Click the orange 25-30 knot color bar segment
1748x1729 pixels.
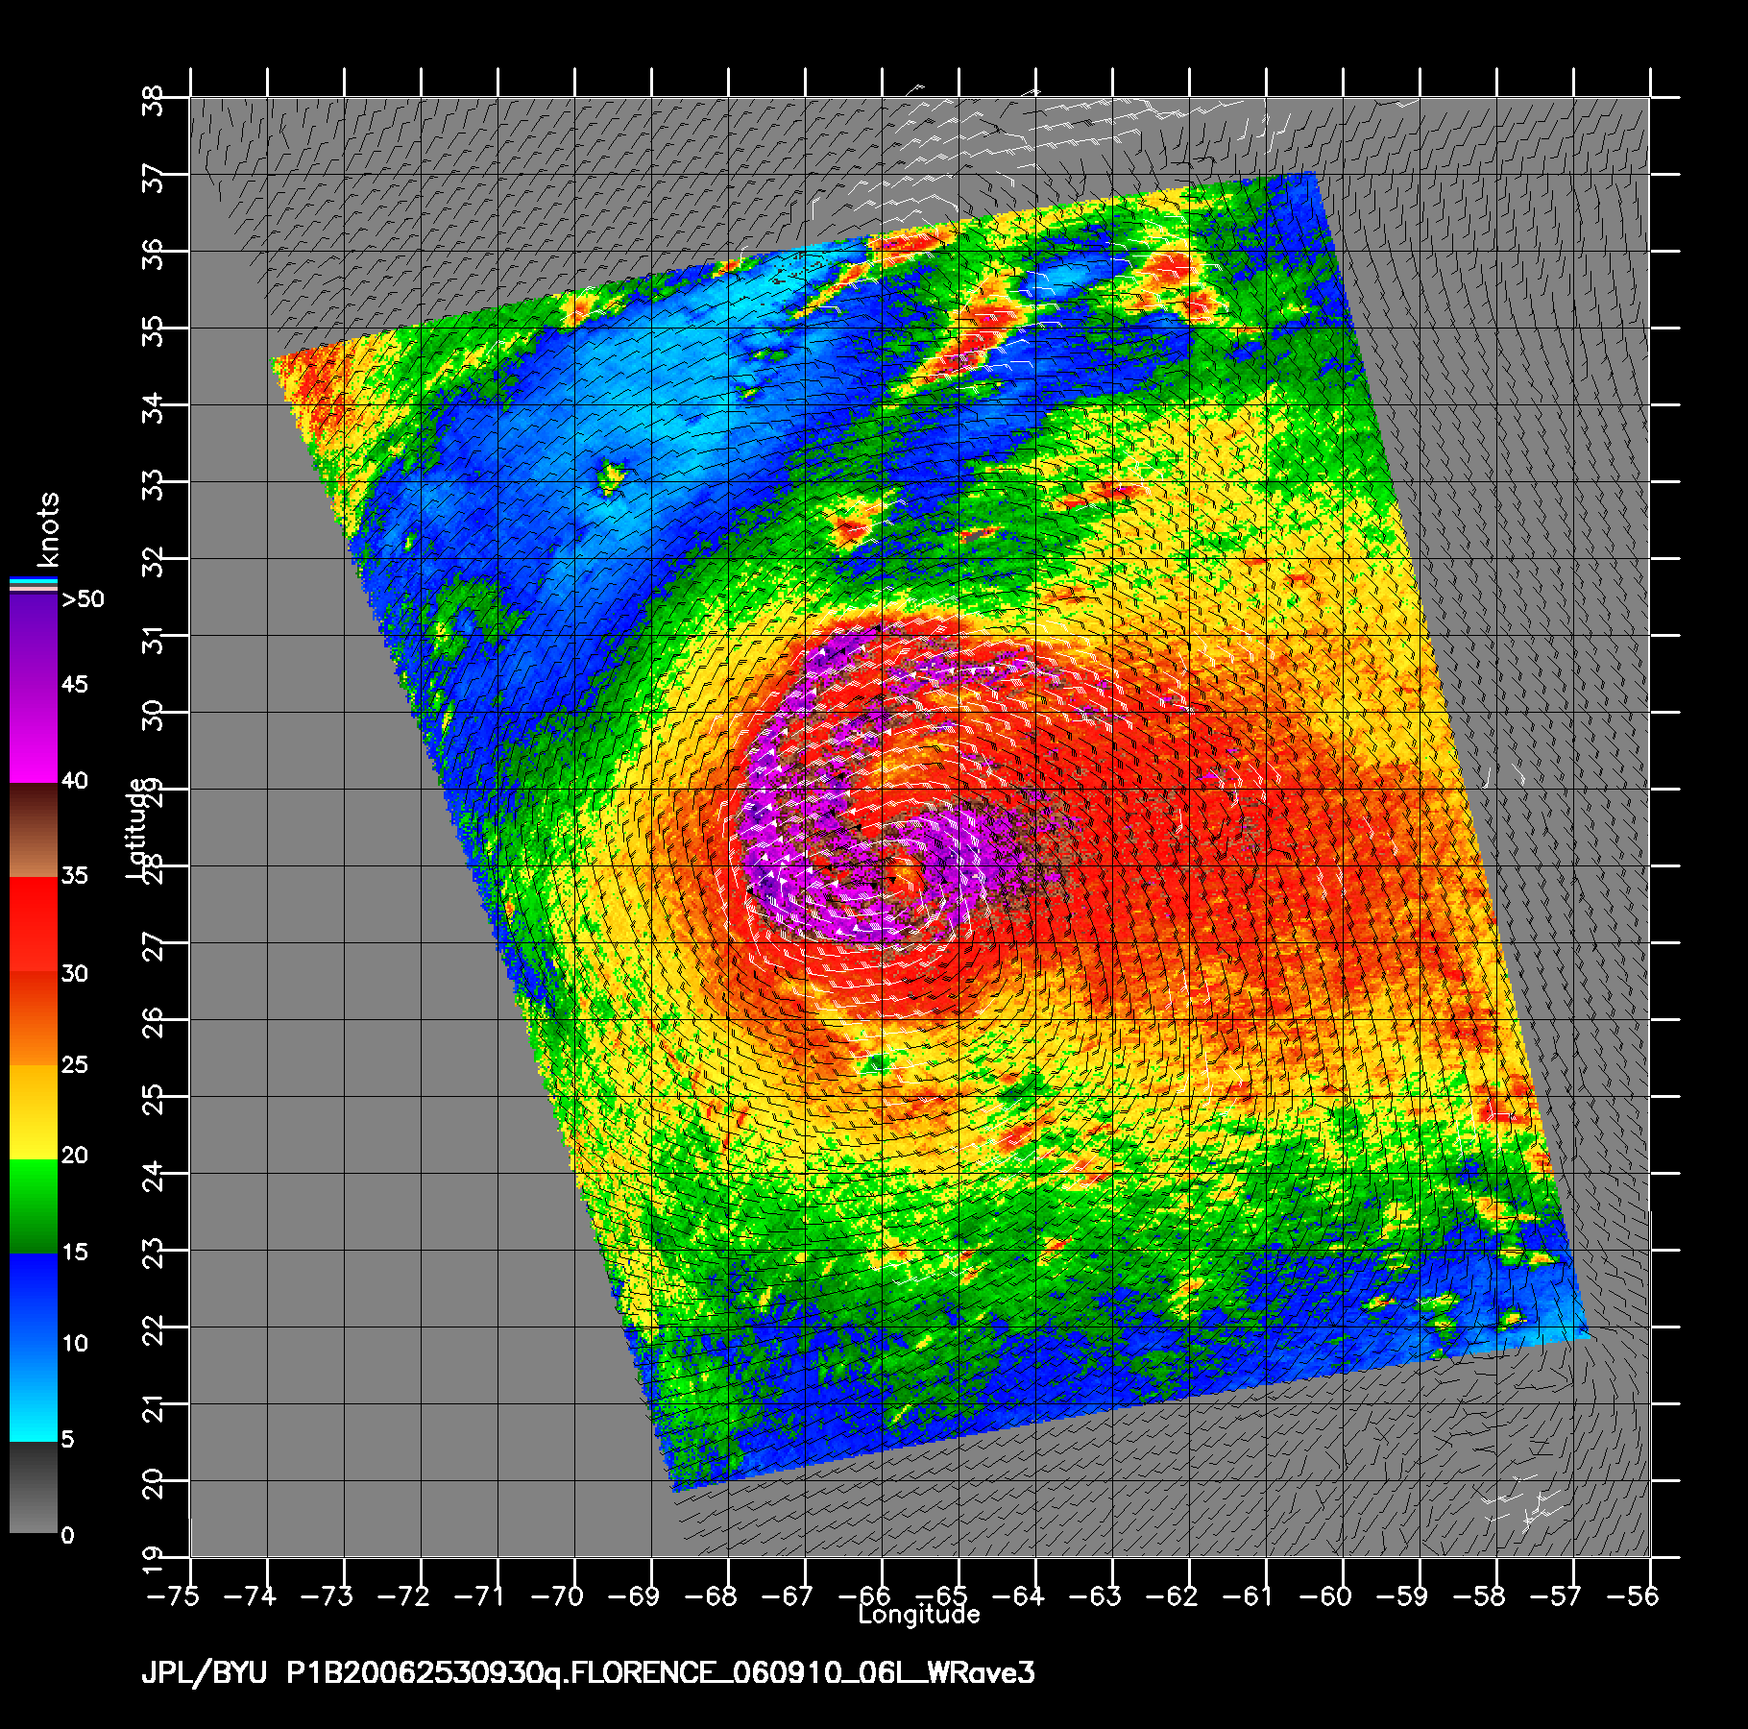(x=33, y=1019)
